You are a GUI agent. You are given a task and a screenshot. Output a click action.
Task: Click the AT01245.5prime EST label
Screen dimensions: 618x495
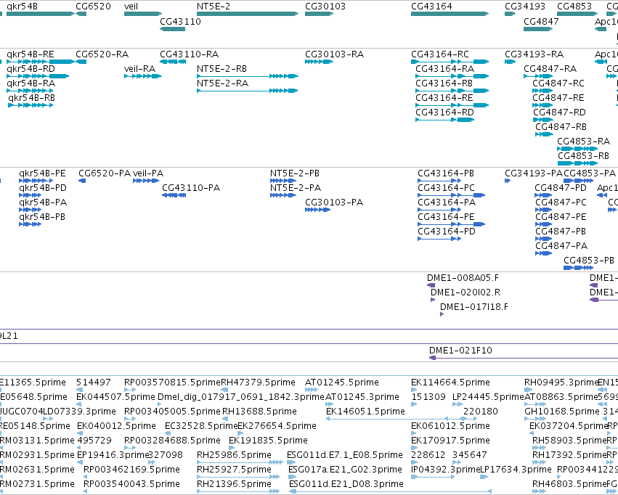(342, 382)
